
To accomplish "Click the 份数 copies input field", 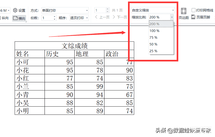I will (x=47, y=18).
